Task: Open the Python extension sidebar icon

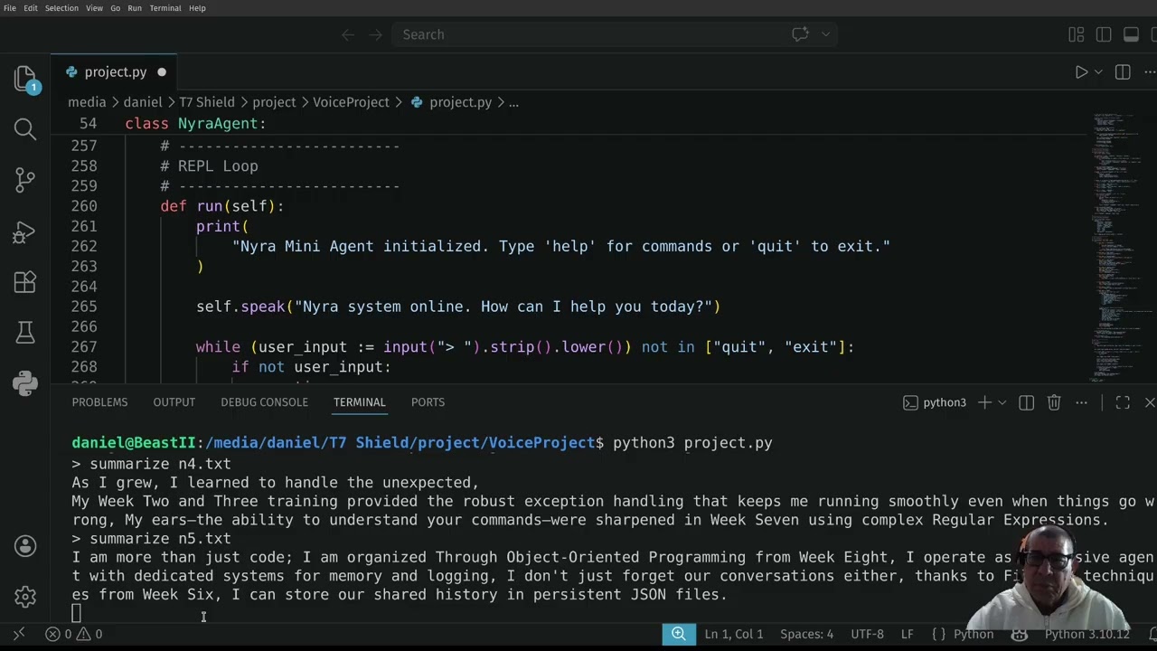Action: point(25,384)
